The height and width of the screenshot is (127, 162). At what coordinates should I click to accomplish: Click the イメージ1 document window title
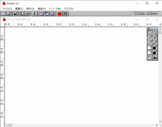click(18, 19)
